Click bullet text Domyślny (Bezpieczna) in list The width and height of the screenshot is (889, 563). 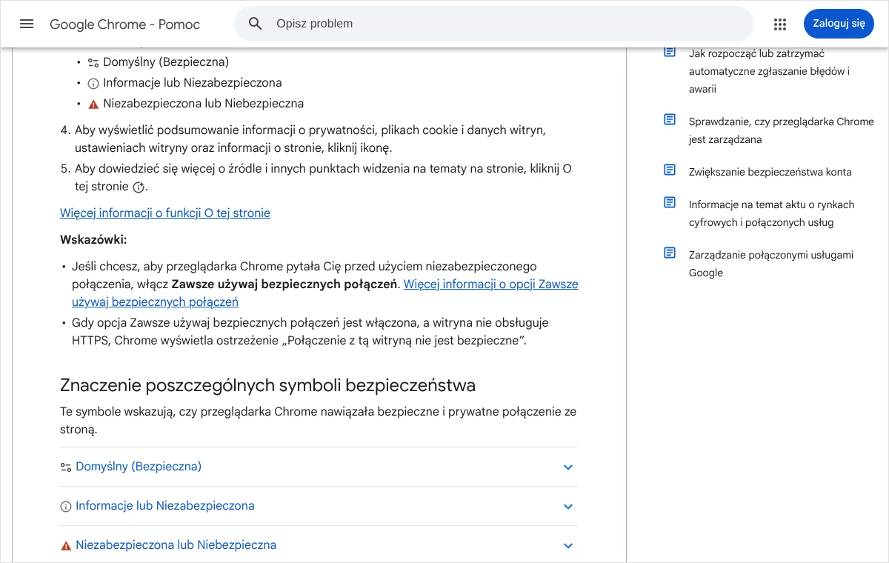point(166,62)
